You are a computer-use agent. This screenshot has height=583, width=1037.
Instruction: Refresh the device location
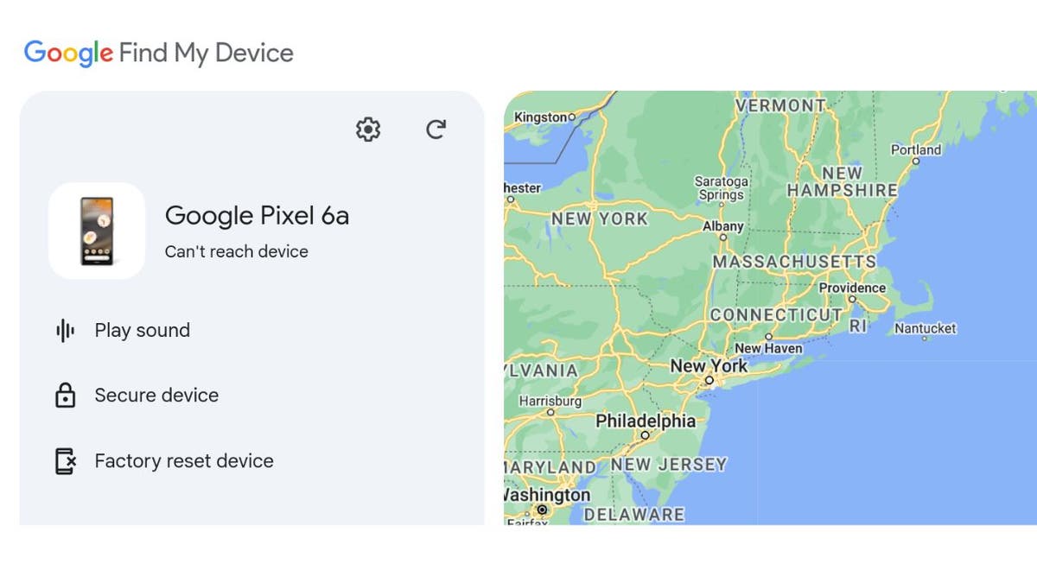pyautogui.click(x=436, y=128)
